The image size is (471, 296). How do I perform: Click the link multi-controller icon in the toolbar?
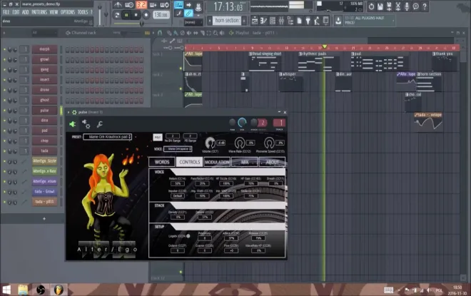[x=188, y=14]
